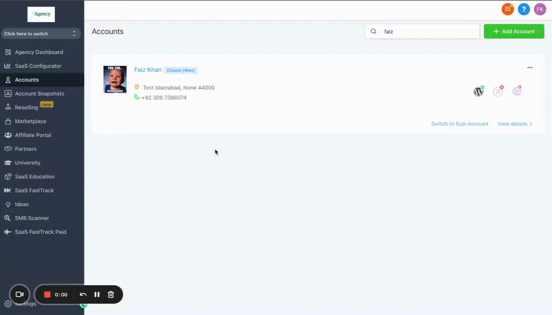Screen dimensions: 552x315
Task: Click the SaaS FastTrack Paid plane icon
Action: click(x=8, y=231)
